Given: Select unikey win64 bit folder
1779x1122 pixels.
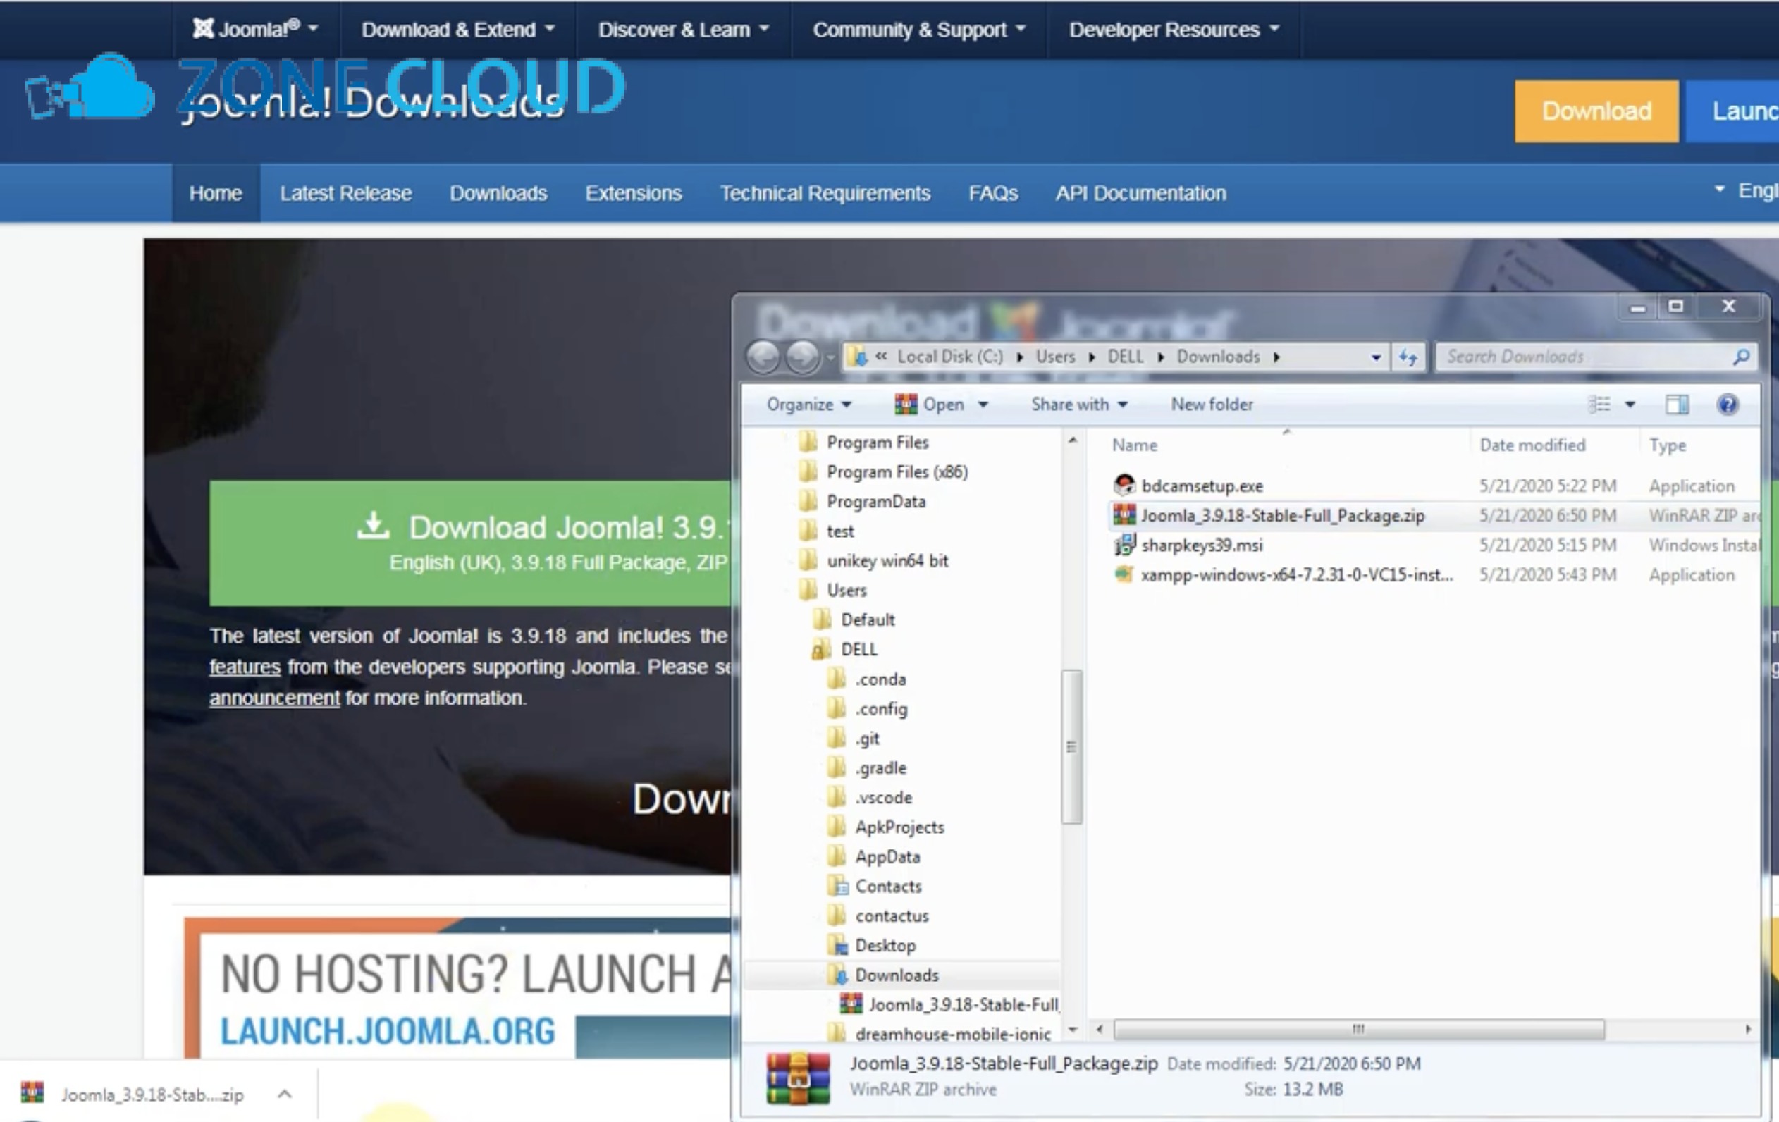Looking at the screenshot, I should (887, 560).
